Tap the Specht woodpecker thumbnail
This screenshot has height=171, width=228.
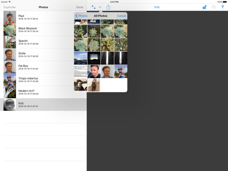pos(10,42)
